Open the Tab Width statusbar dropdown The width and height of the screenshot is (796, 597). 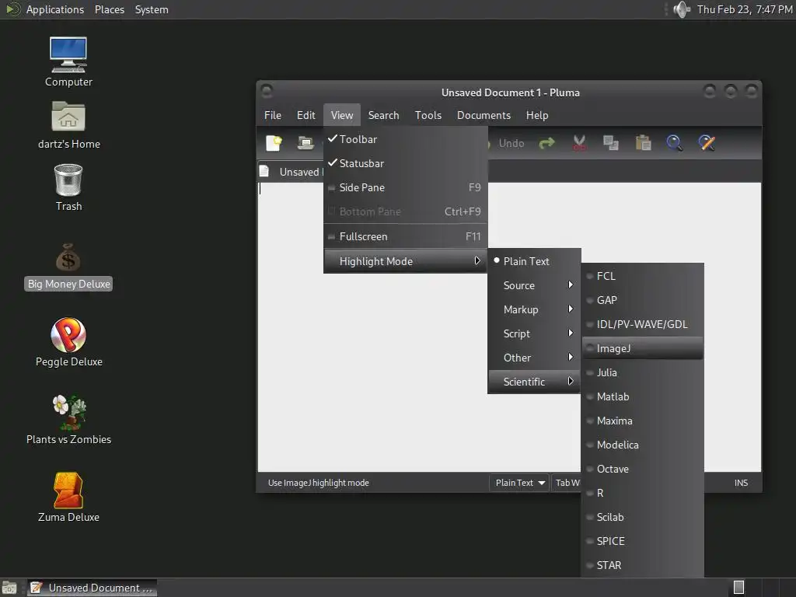tap(567, 483)
